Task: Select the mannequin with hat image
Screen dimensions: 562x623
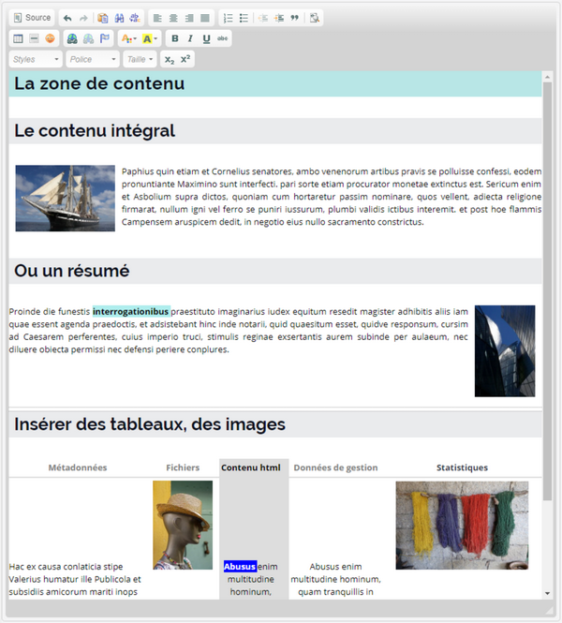Action: 183,525
